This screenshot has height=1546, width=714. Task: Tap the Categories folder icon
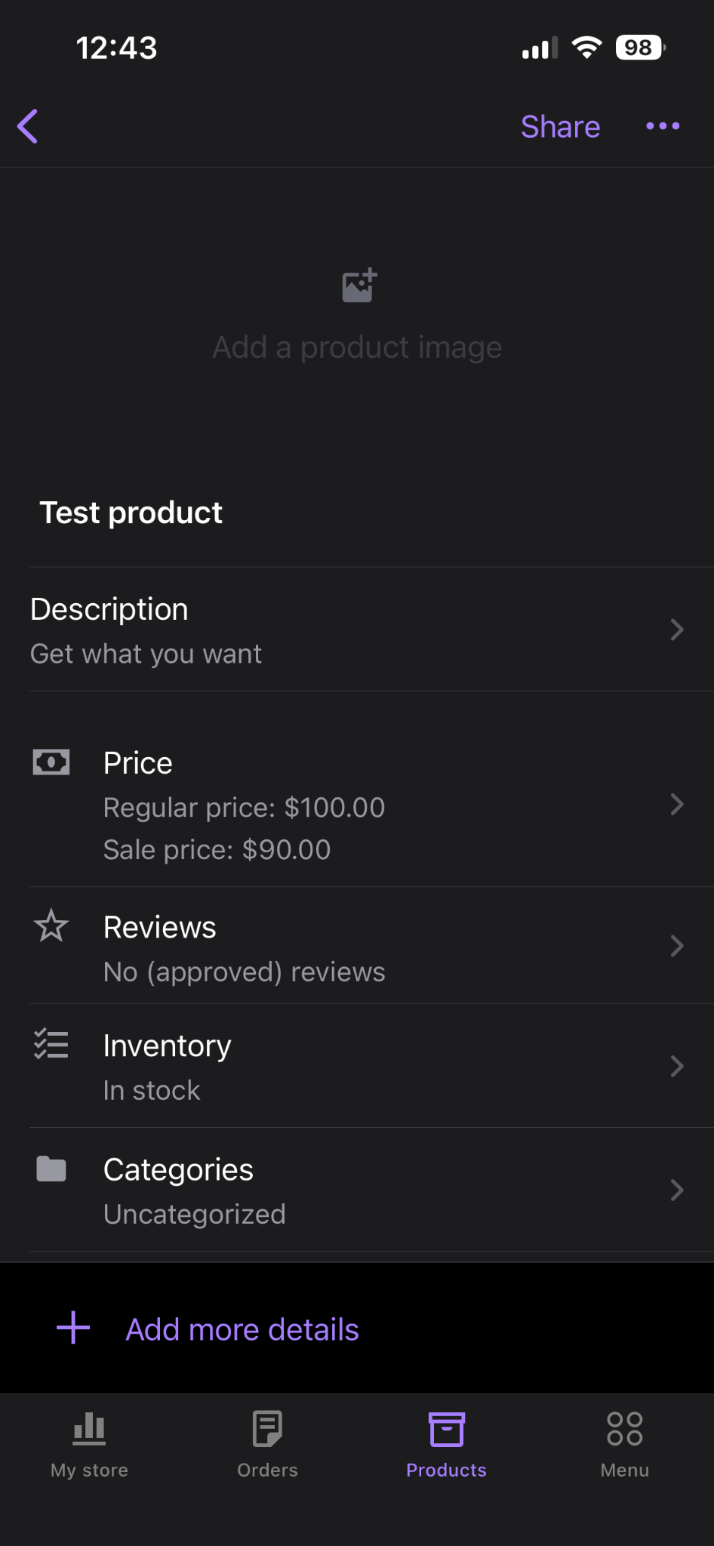[x=51, y=1169]
